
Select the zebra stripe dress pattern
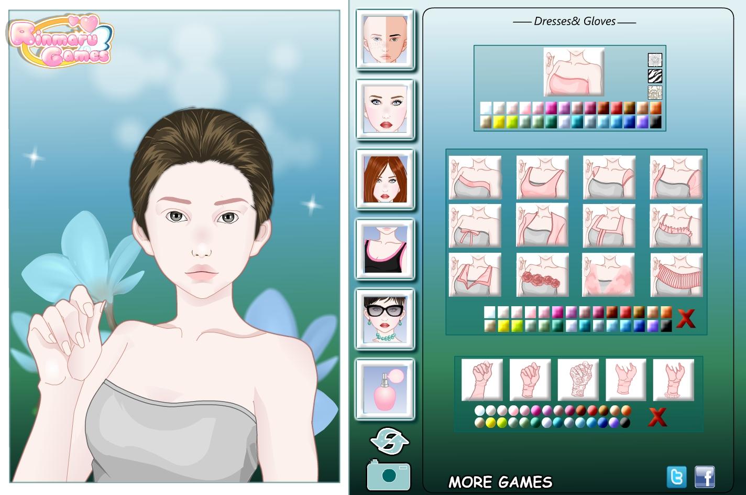(655, 76)
